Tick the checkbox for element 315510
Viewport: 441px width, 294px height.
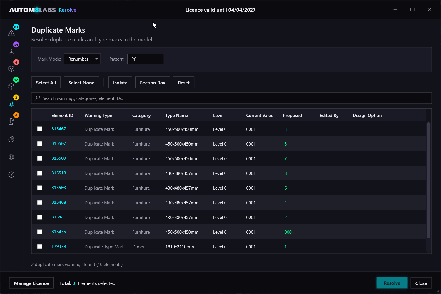click(40, 173)
